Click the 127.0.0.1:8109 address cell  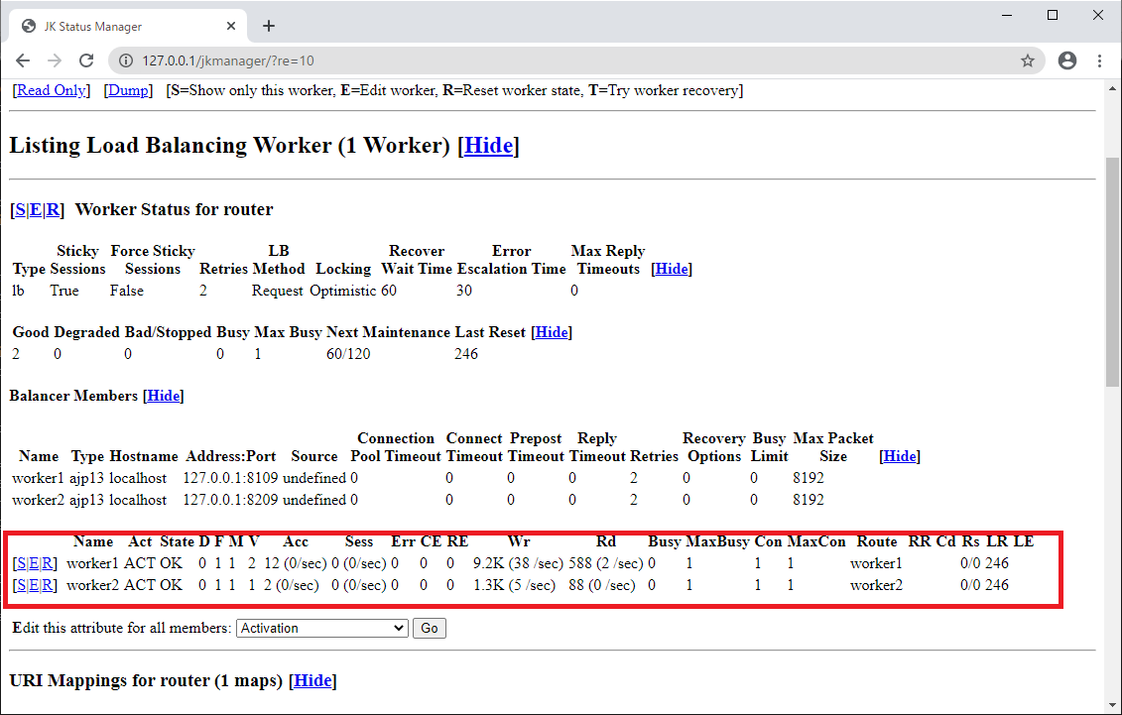click(230, 478)
